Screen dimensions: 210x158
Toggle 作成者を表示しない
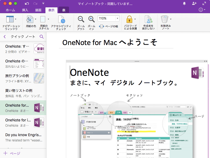148,23
